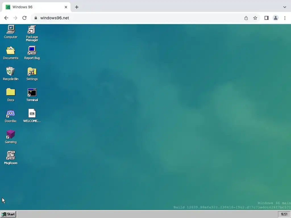Expand the tab search dropdown arrow

pos(285,7)
